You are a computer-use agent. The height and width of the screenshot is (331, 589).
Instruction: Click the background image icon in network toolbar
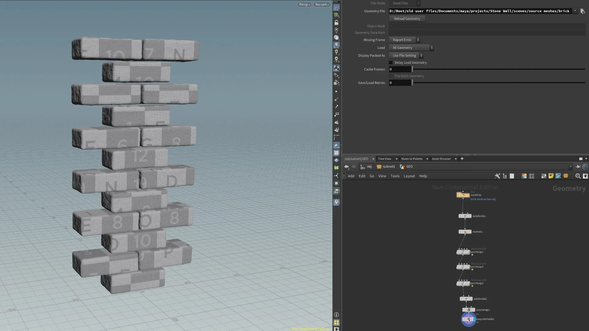click(558, 176)
